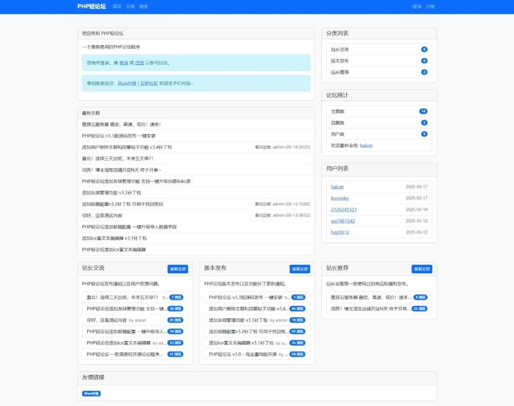Click 注册 inside the welcome notice

(139, 63)
